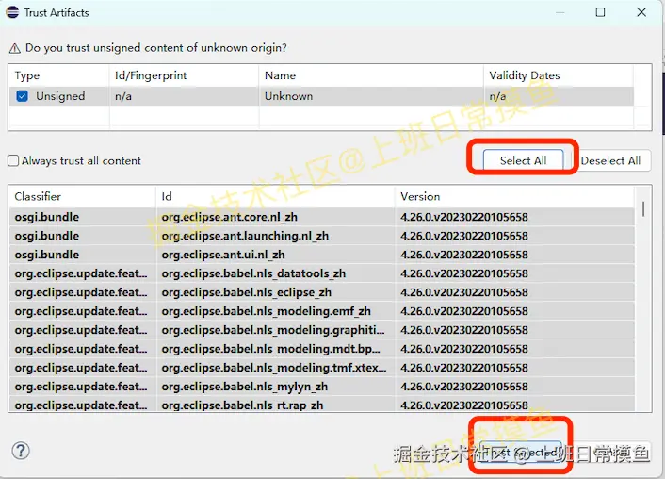
Task: Select the n/a Validity Dates cell
Action: point(559,96)
